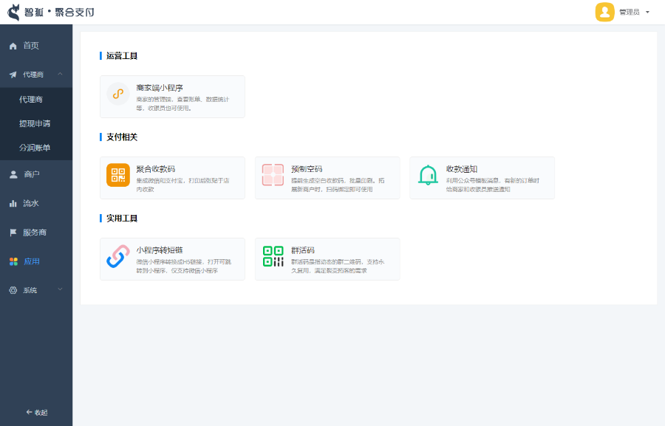Screen dimensions: 665x426
Task: Click the 管理员 user name
Action: click(x=630, y=13)
